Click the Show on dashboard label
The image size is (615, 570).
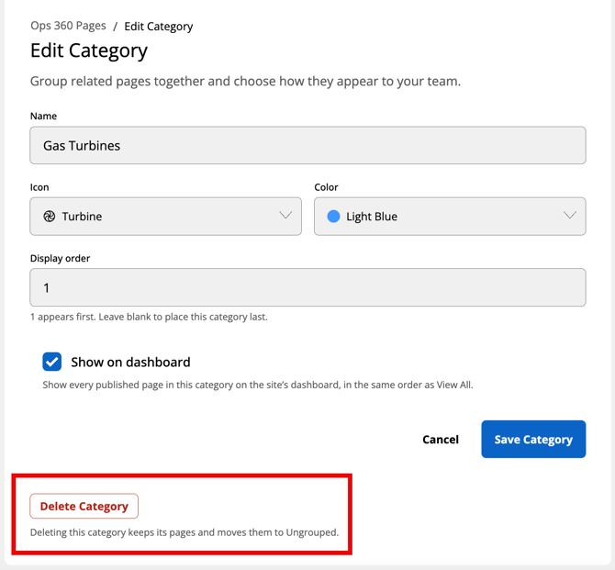click(x=130, y=362)
